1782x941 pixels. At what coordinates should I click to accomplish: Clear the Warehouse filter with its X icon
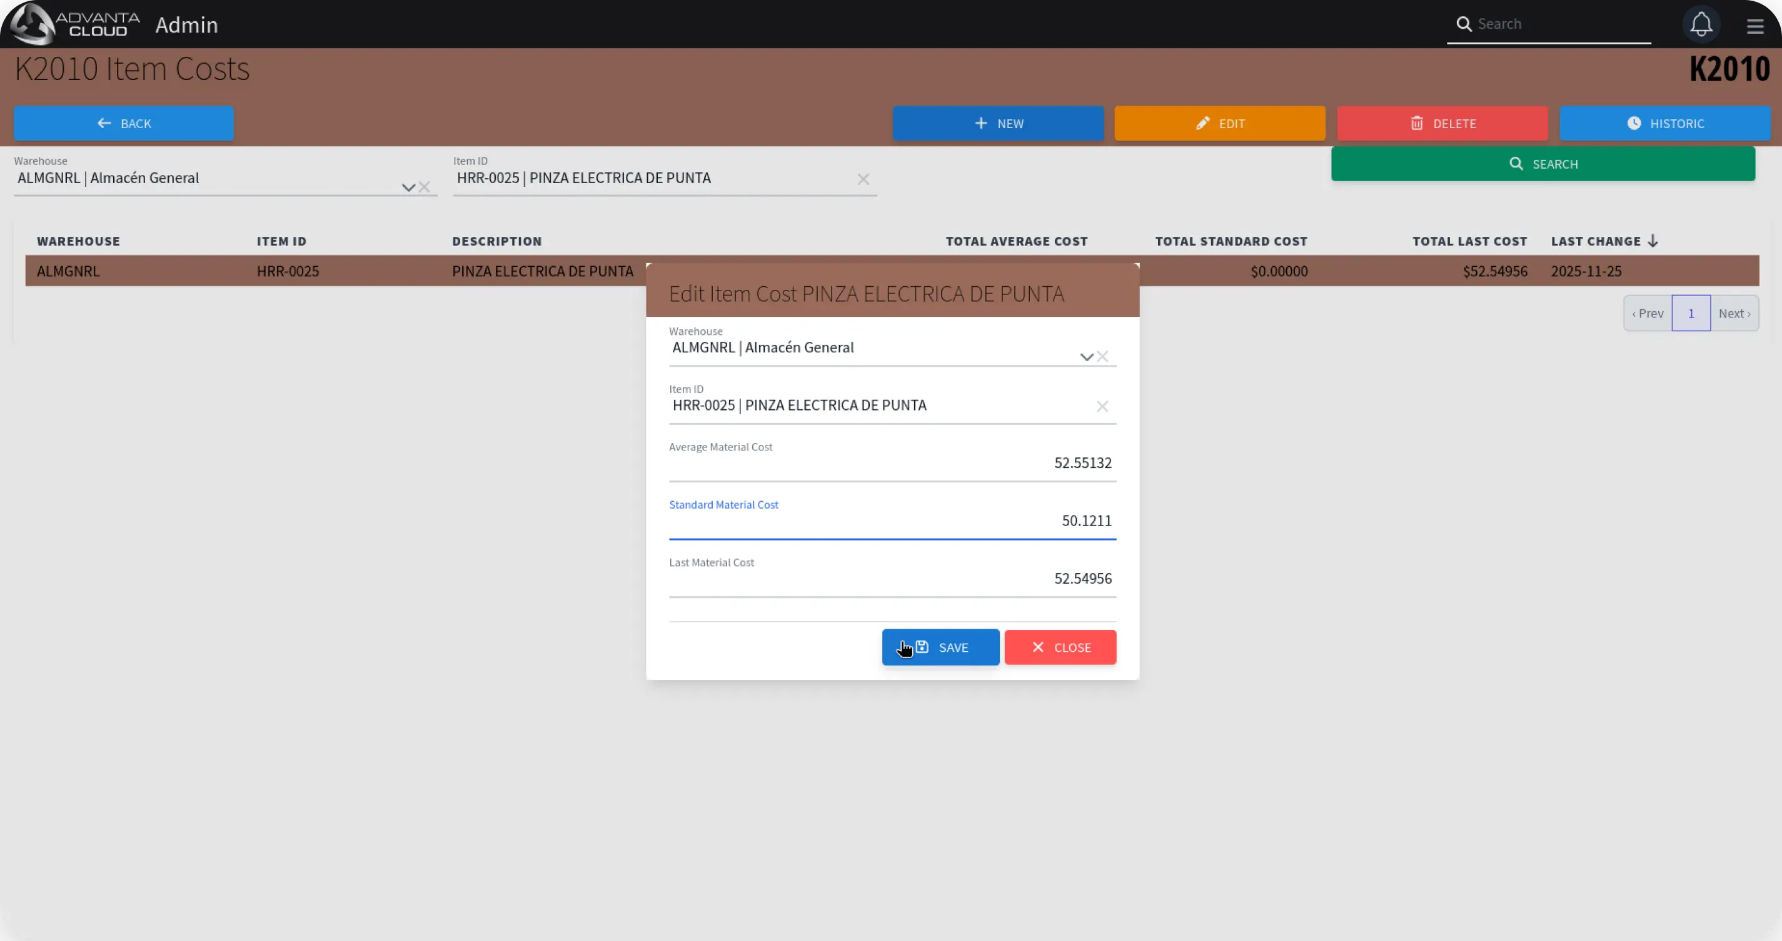(425, 187)
